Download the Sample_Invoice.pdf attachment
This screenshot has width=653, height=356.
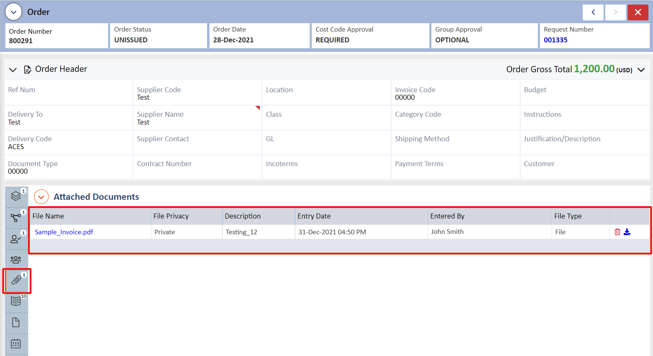[627, 232]
